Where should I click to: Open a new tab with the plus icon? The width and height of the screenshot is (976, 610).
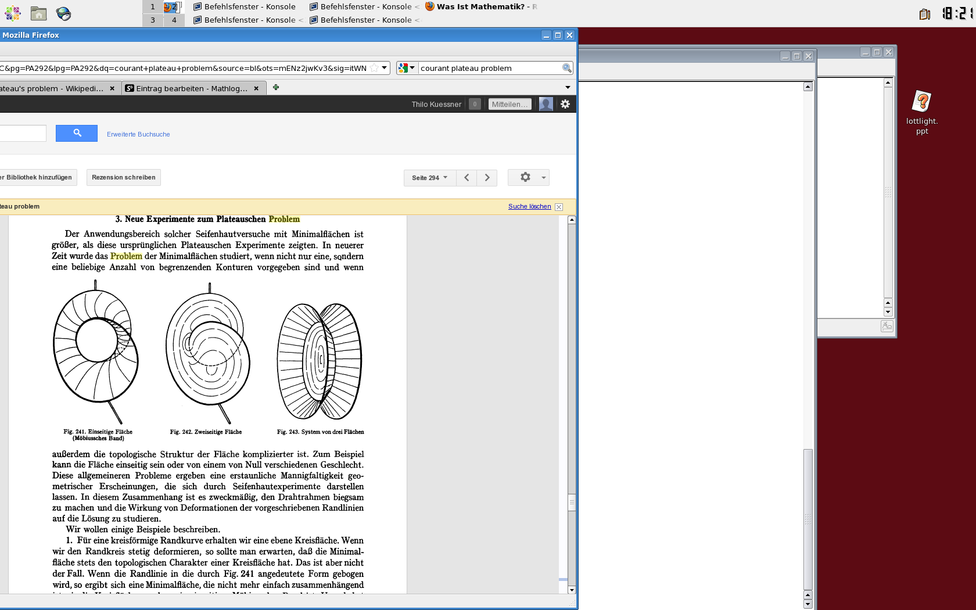click(x=276, y=88)
